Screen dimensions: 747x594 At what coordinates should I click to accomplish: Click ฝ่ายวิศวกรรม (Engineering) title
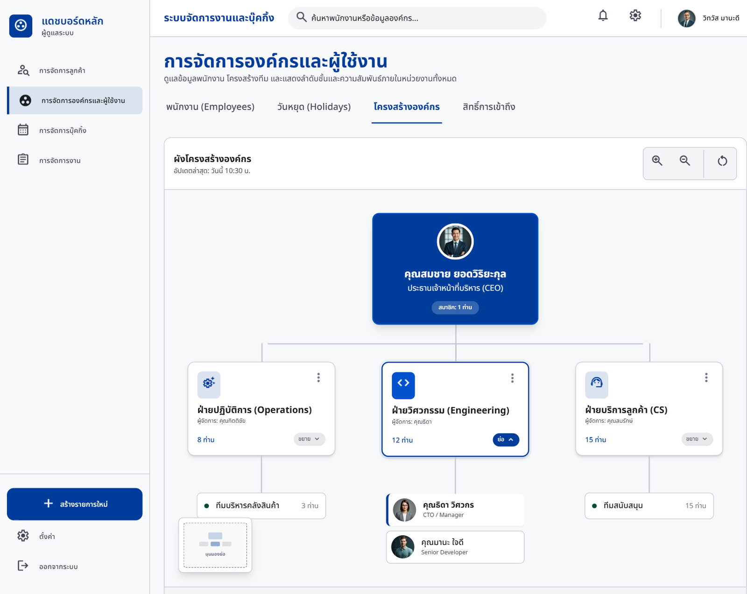pos(451,410)
